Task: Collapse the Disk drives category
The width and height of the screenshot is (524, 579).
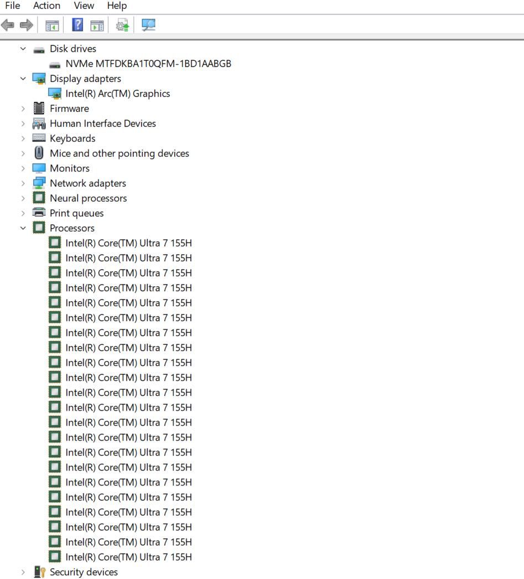Action: 23,49
